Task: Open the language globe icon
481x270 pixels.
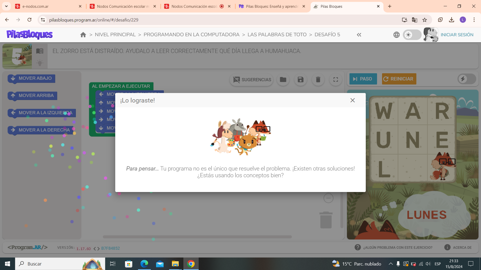Action: coord(396,35)
